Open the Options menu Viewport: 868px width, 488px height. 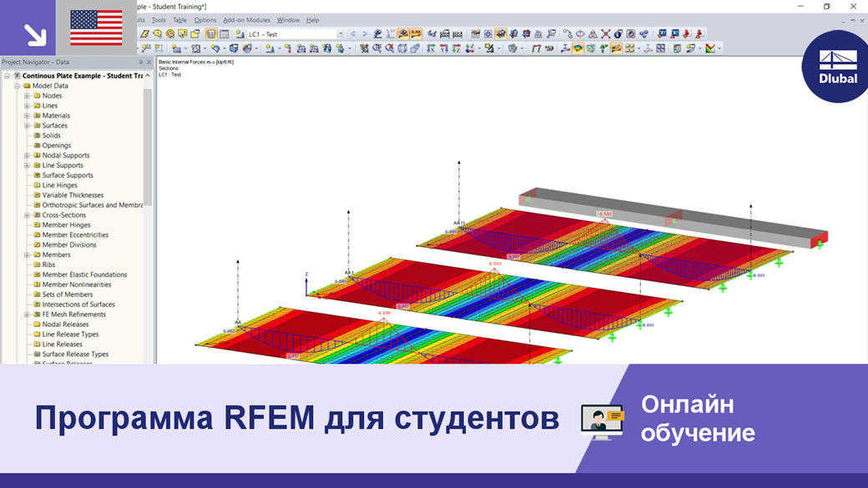[x=204, y=20]
